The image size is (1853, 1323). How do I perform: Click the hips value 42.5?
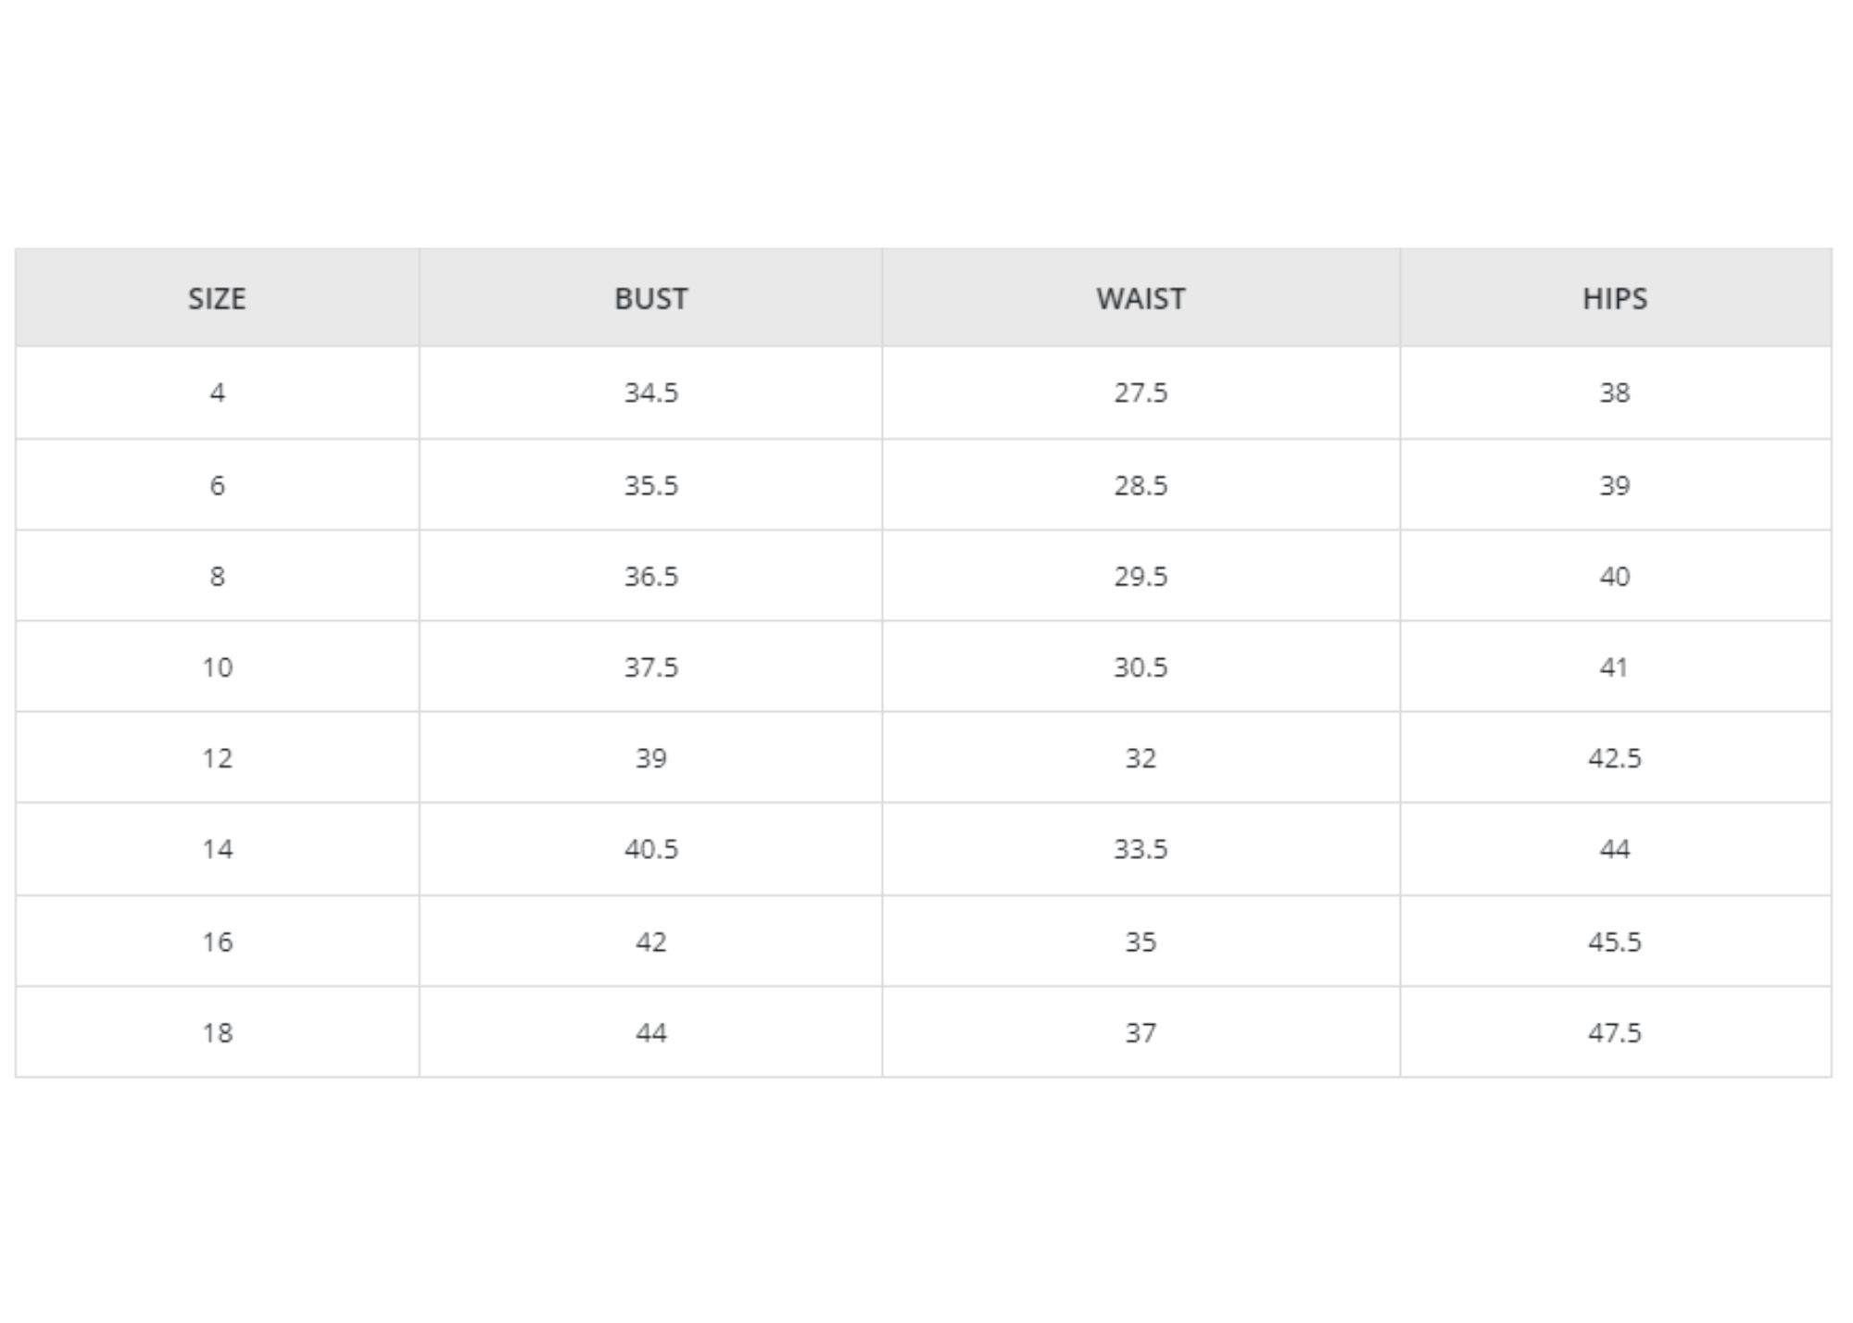(x=1615, y=757)
